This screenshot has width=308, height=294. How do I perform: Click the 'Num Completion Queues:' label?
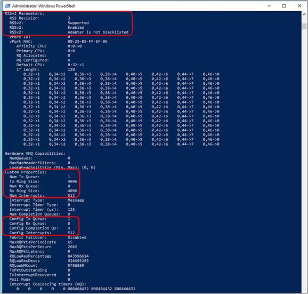tap(35, 214)
